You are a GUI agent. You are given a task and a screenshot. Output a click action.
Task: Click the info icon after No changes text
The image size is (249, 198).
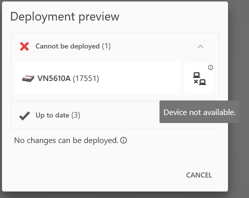click(x=123, y=140)
